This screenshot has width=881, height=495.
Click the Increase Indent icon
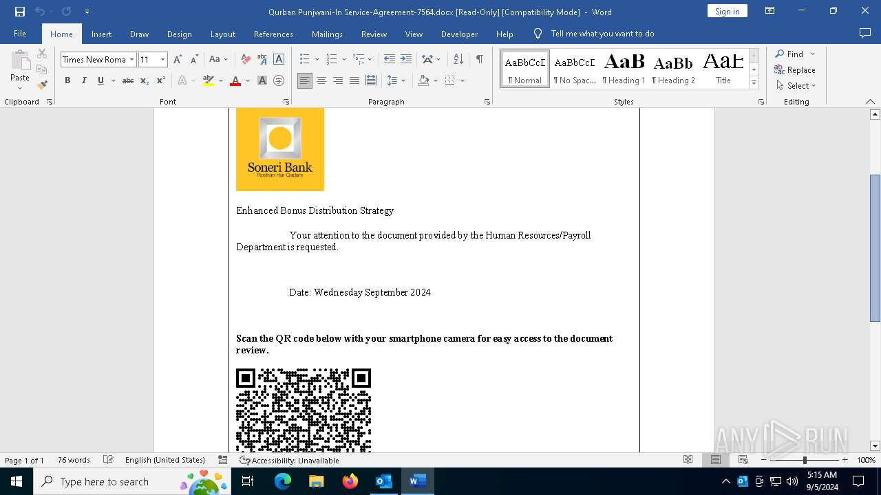click(406, 60)
